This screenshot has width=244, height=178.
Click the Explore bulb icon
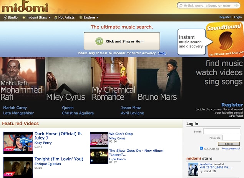81,17
